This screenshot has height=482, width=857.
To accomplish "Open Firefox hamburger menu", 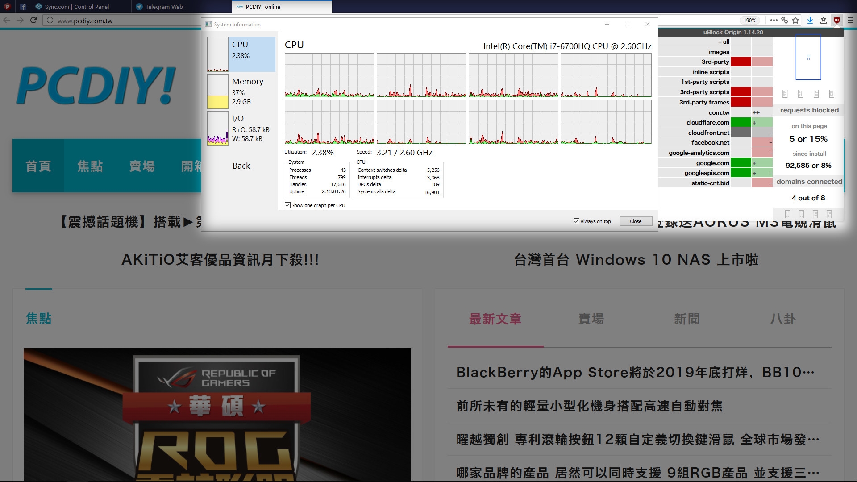I will click(850, 20).
